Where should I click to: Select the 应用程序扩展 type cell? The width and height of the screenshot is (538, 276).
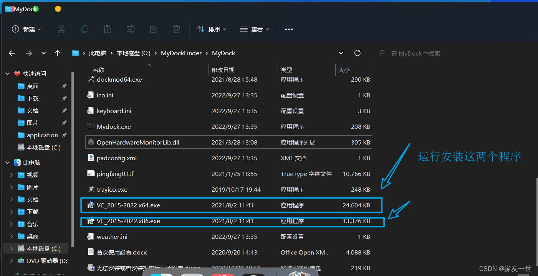pos(298,142)
